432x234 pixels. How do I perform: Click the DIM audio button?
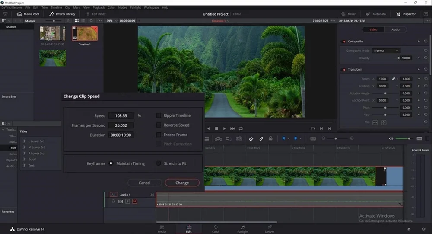click(x=419, y=138)
